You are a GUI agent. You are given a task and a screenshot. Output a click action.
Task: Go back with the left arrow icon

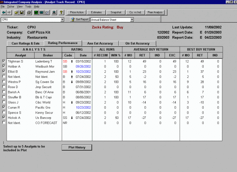[x=4, y=12]
